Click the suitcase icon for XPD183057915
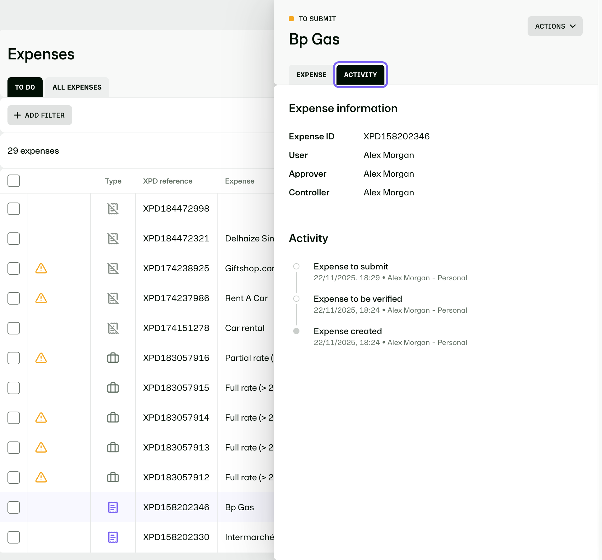 [113, 388]
